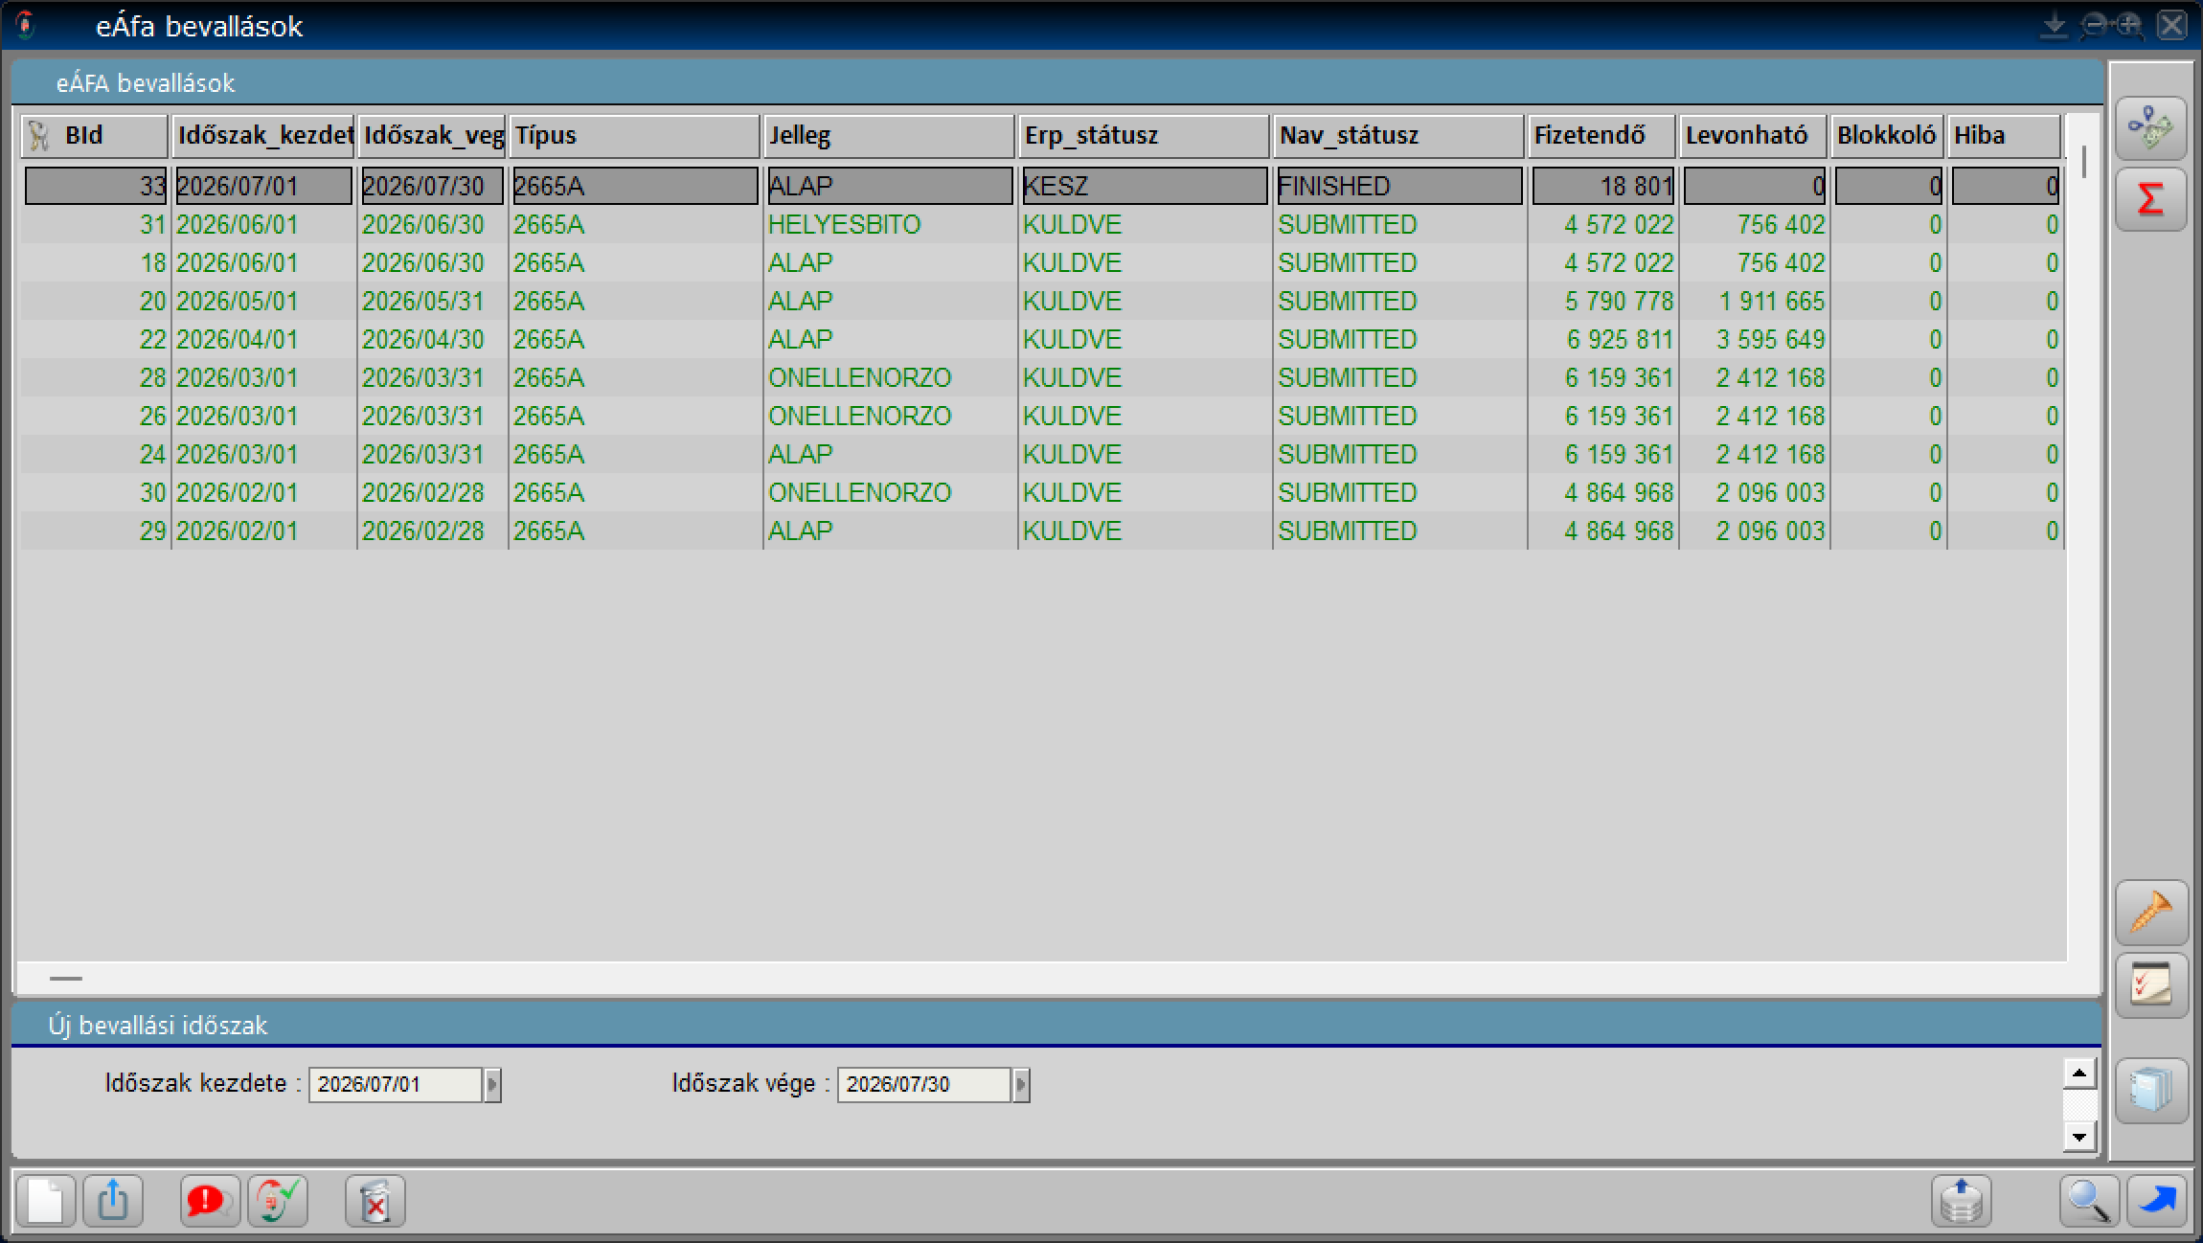Click the share/export upload icon
Screen dimensions: 2203x1243
113,1201
